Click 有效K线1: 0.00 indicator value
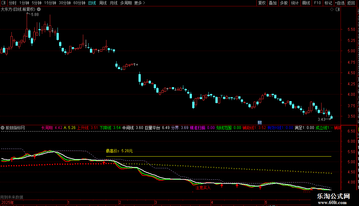The width and height of the screenshot is (359, 206). coord(280,128)
